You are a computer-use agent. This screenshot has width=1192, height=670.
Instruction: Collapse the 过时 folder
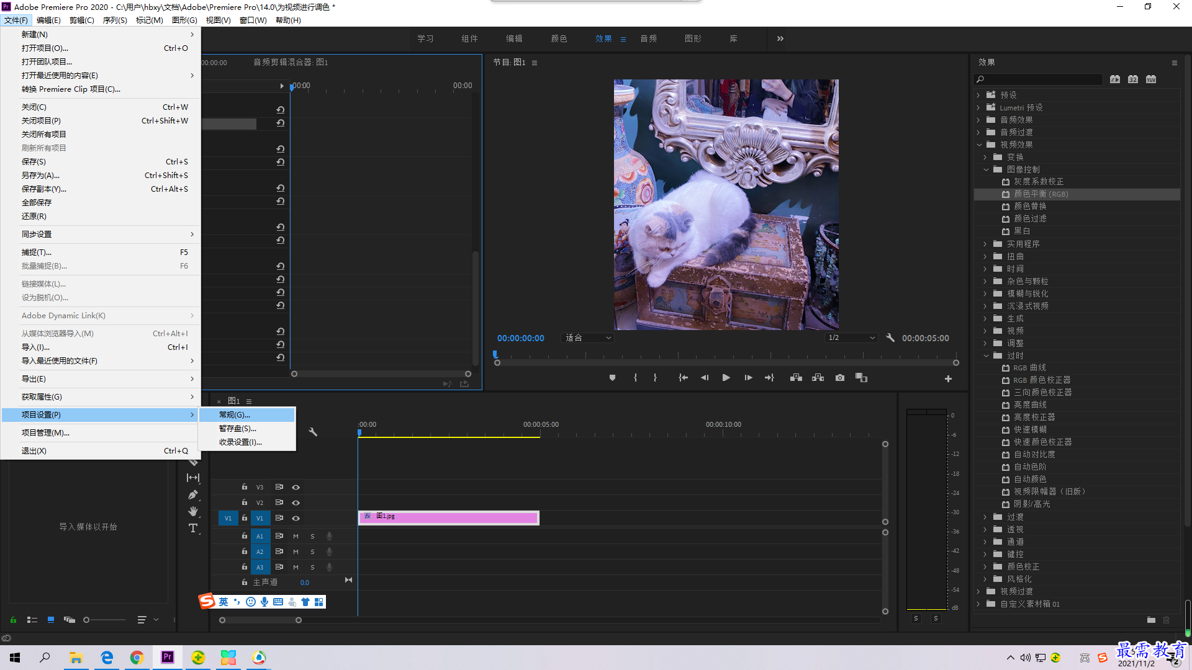point(986,355)
